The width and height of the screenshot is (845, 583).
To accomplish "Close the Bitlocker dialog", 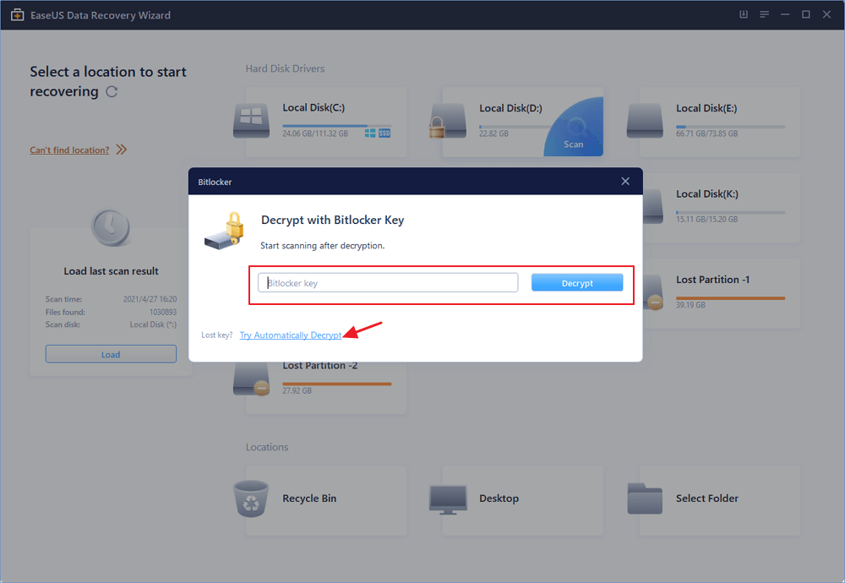I will [625, 181].
